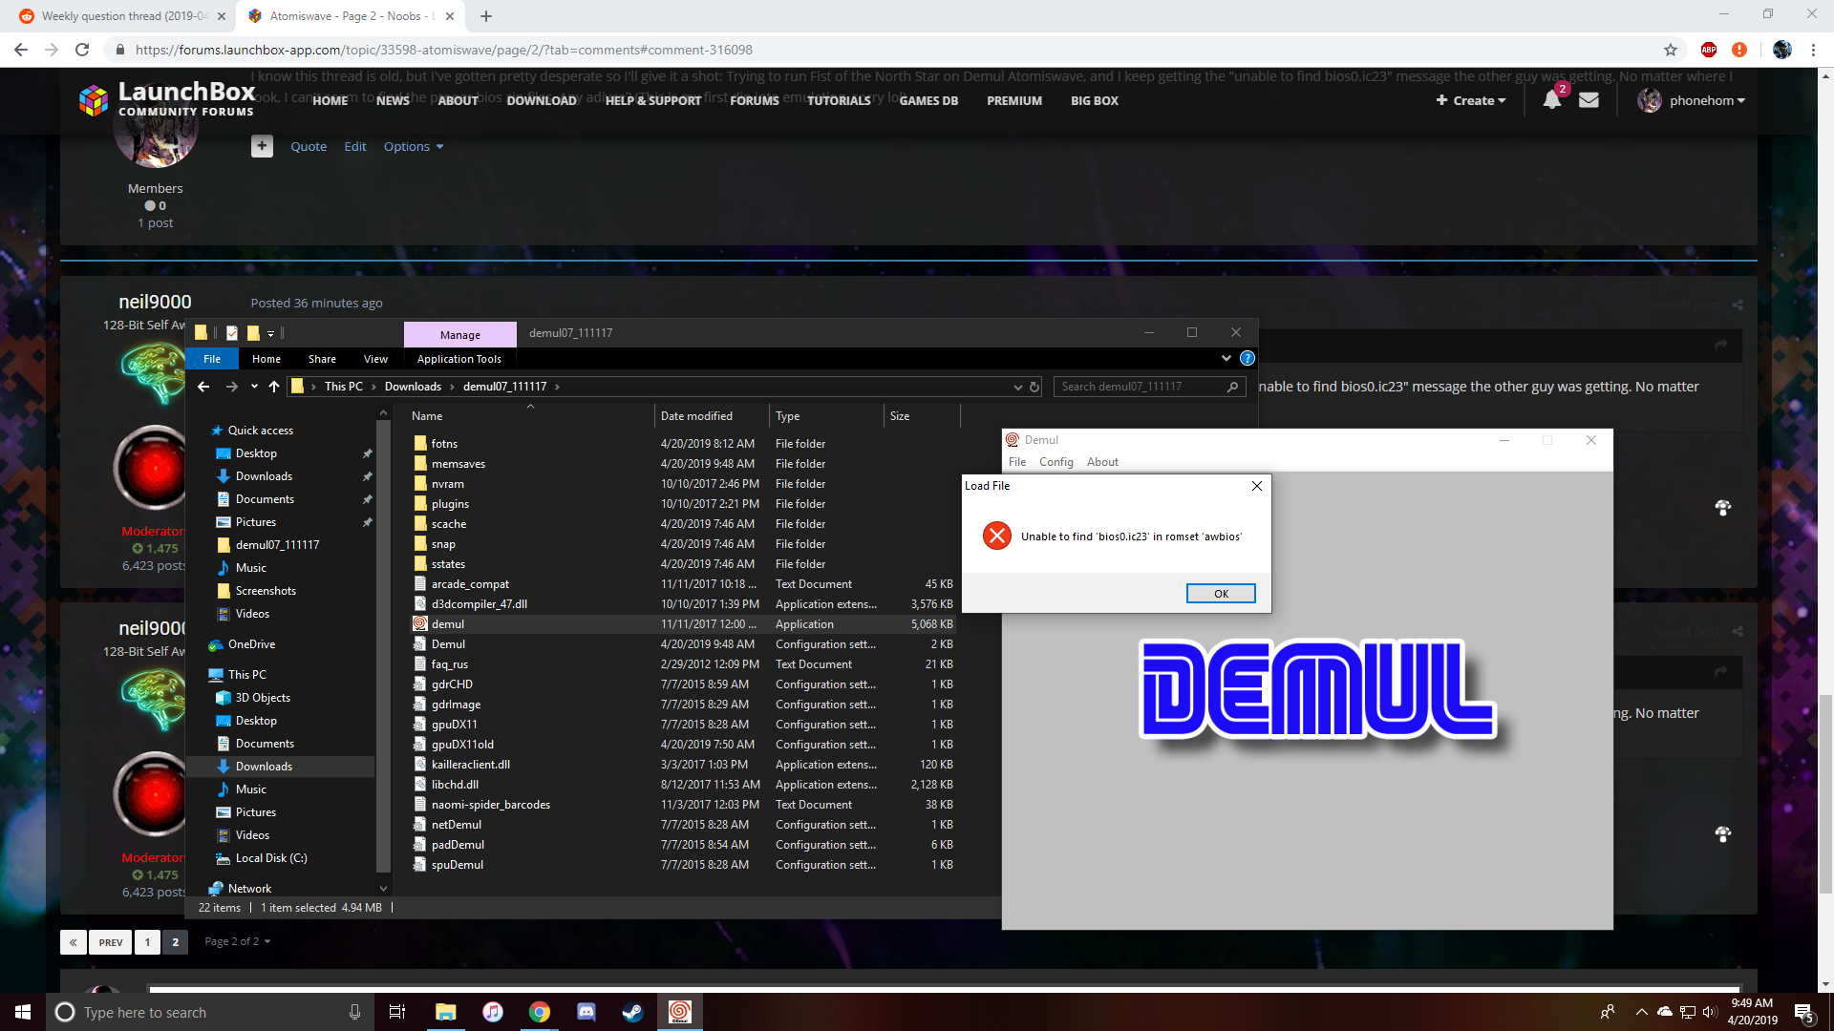Viewport: 1834px width, 1031px height.
Task: Open Adblock Plus extension icon
Action: tap(1709, 50)
